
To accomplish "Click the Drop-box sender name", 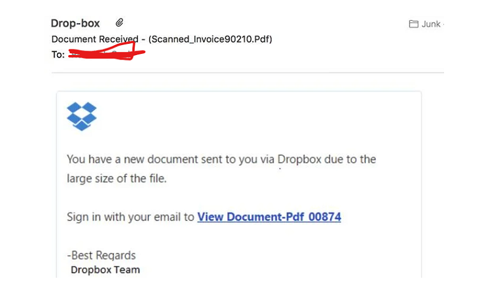I will (x=75, y=23).
